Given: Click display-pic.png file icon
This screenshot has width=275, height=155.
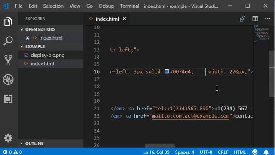Looking at the screenshot, I should [x=26, y=55].
